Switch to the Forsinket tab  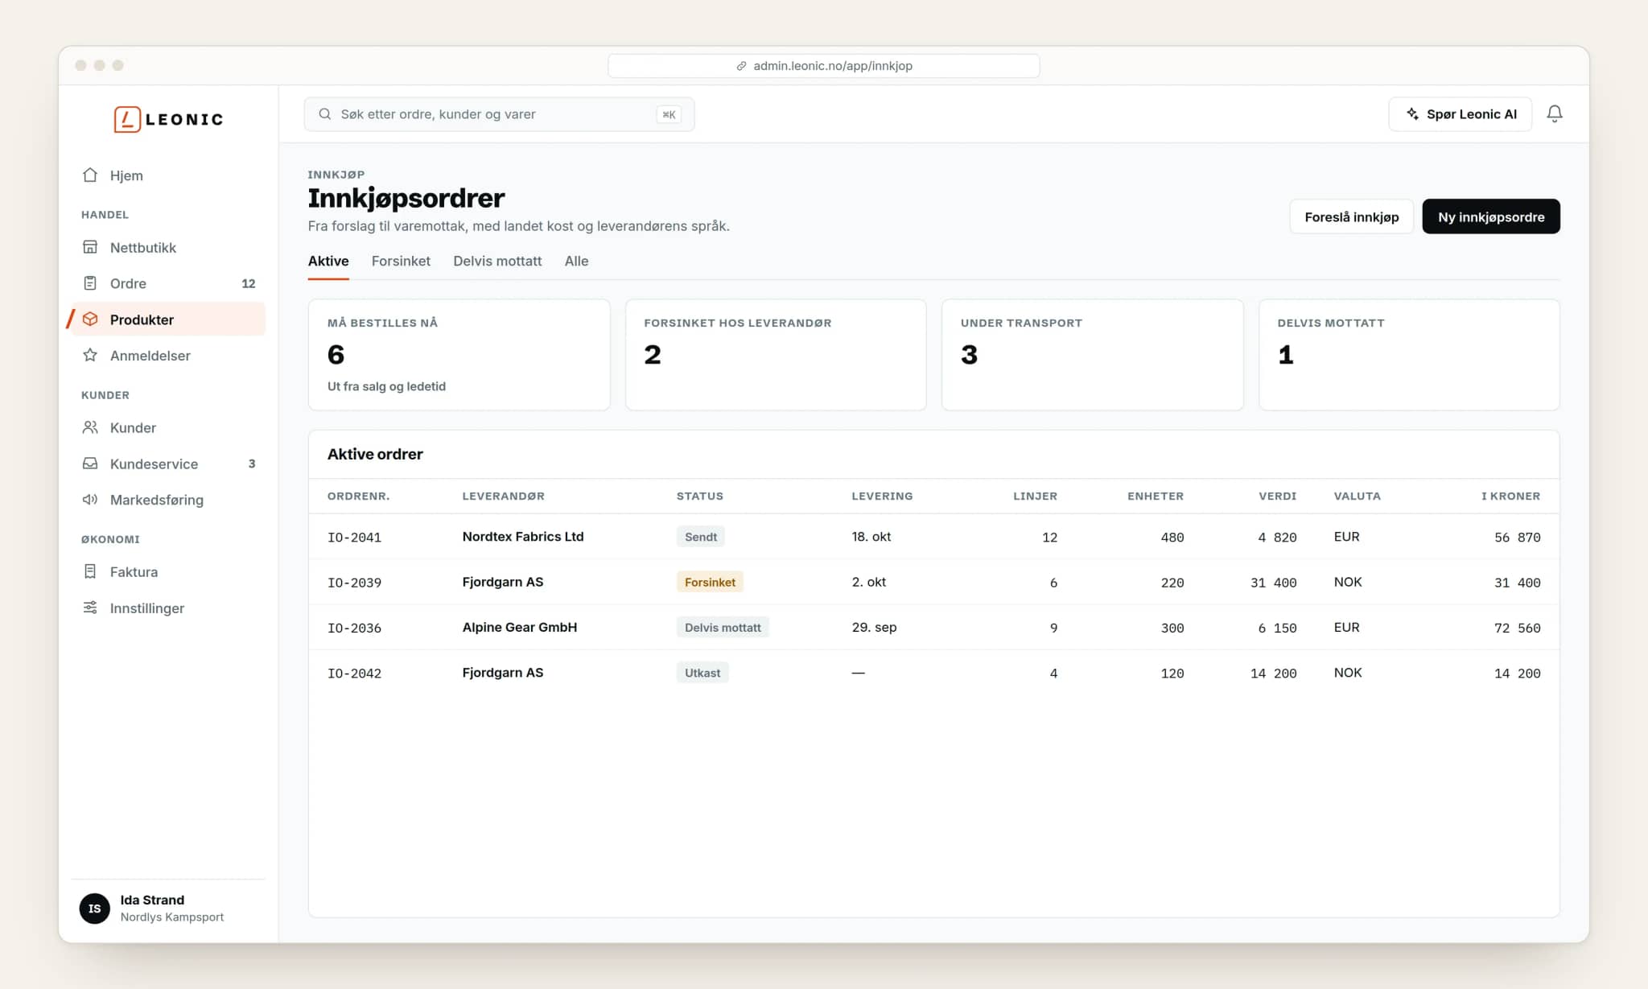401,261
